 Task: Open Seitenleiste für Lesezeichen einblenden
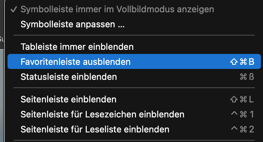(102, 114)
